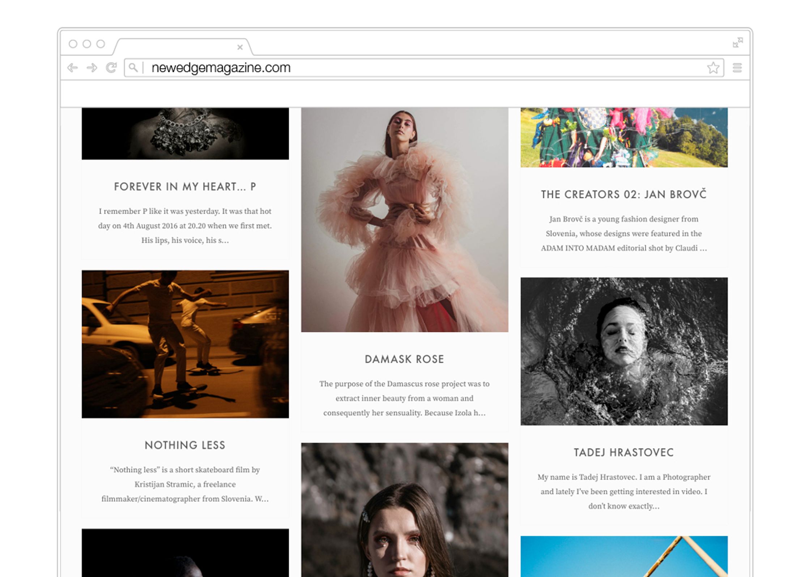Click the skateboarders night photo

pyautogui.click(x=185, y=344)
